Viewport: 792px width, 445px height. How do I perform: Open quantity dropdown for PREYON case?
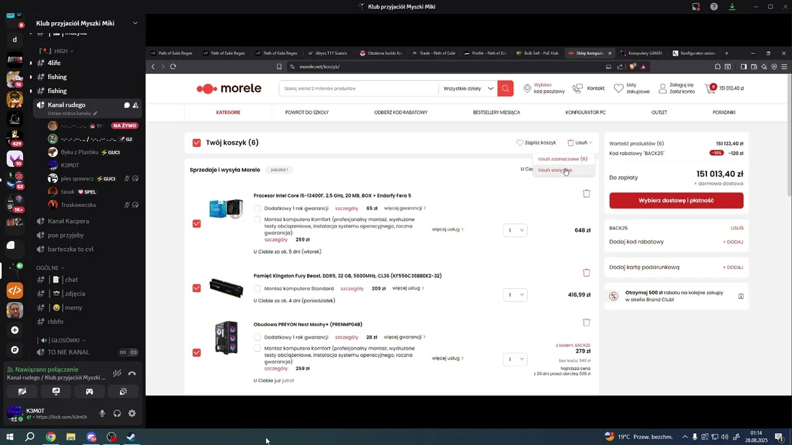click(515, 359)
